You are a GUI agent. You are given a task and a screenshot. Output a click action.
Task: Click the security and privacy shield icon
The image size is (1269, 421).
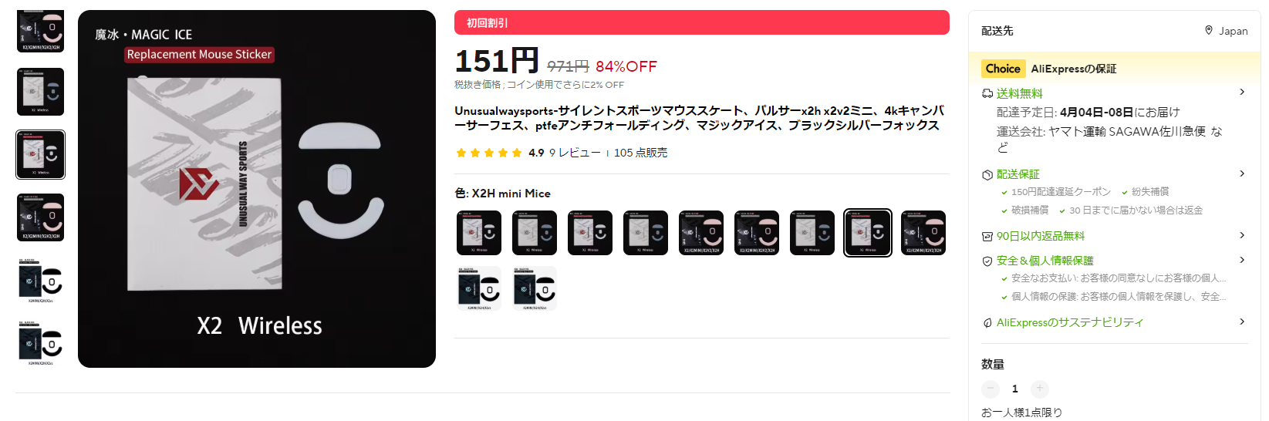click(x=987, y=261)
